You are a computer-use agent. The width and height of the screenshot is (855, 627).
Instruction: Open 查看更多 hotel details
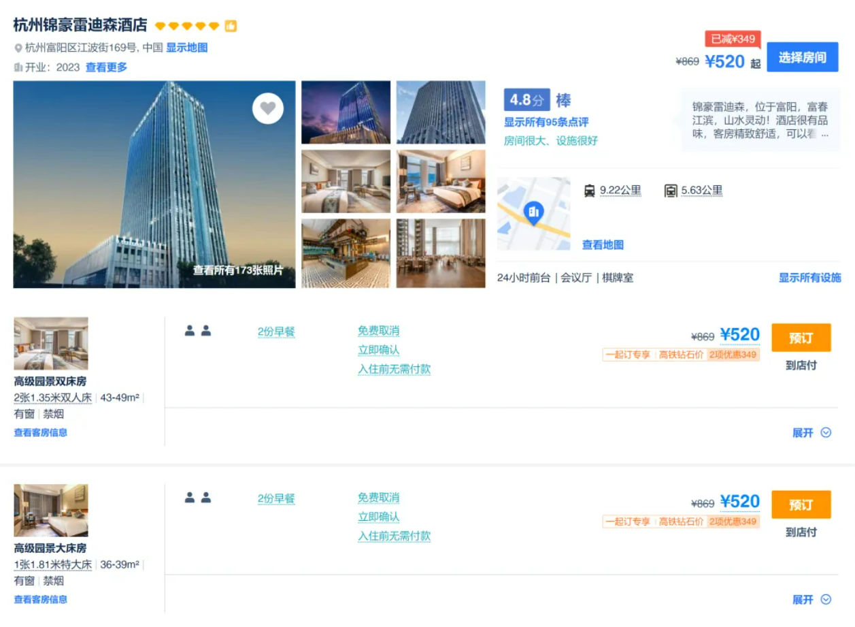(x=106, y=67)
